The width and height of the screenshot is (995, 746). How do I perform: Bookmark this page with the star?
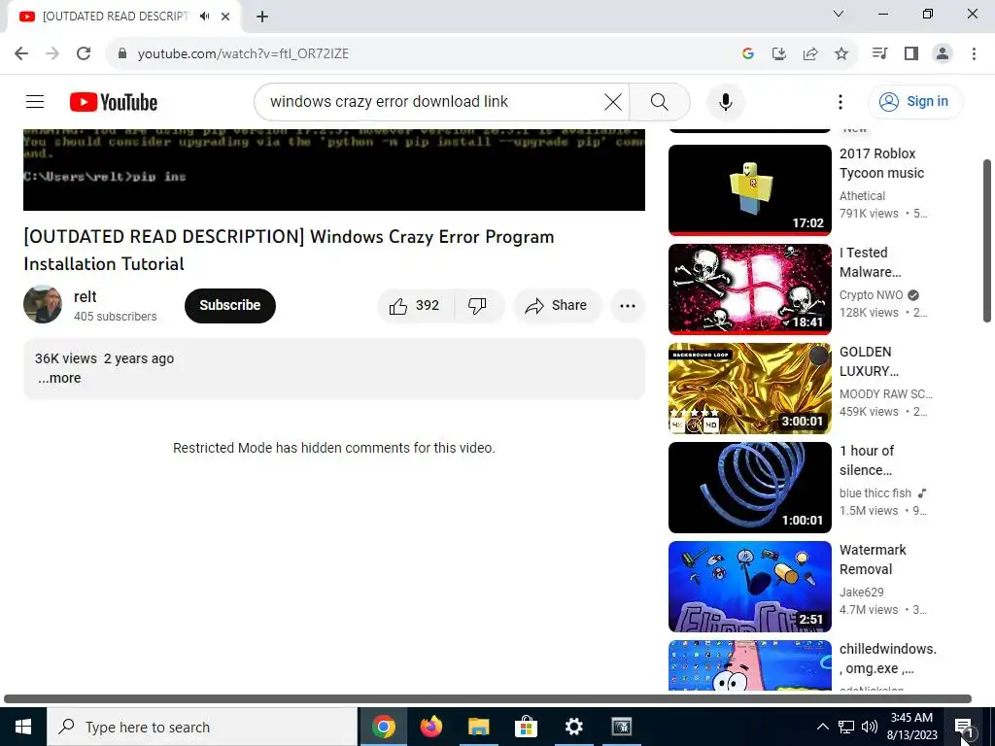pos(841,53)
